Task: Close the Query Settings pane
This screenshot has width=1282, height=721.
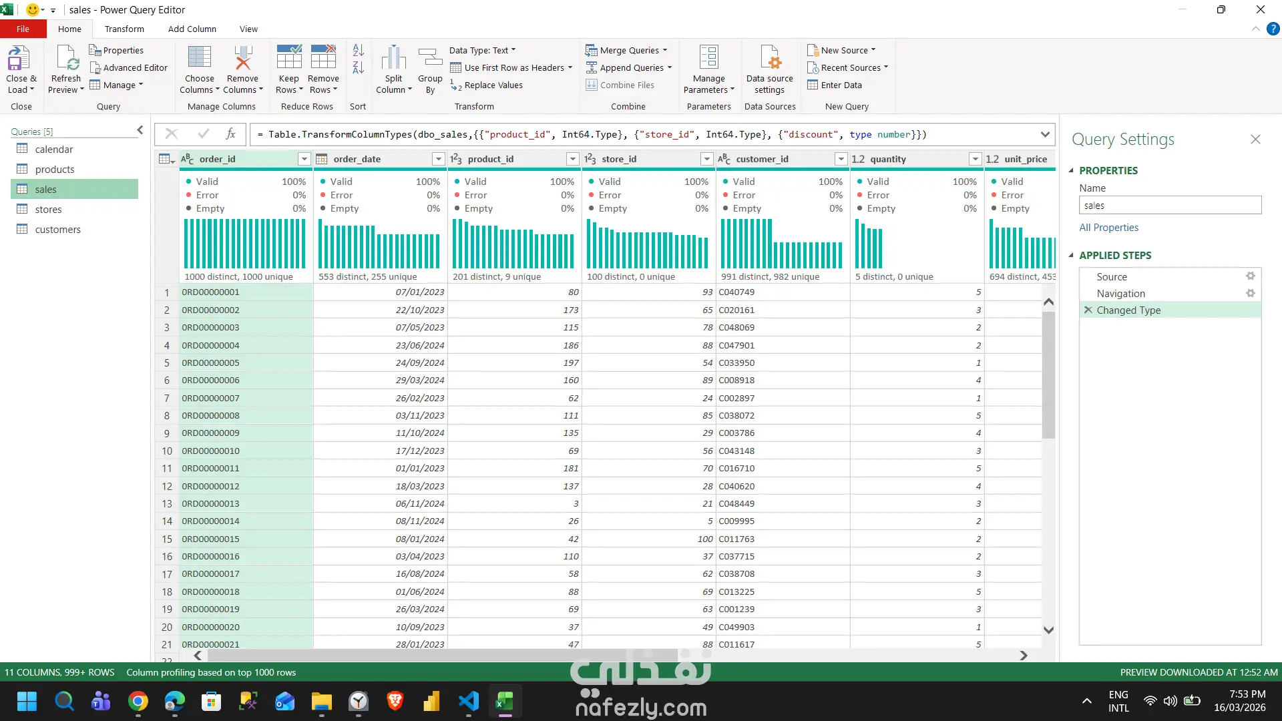Action: pos(1255,139)
